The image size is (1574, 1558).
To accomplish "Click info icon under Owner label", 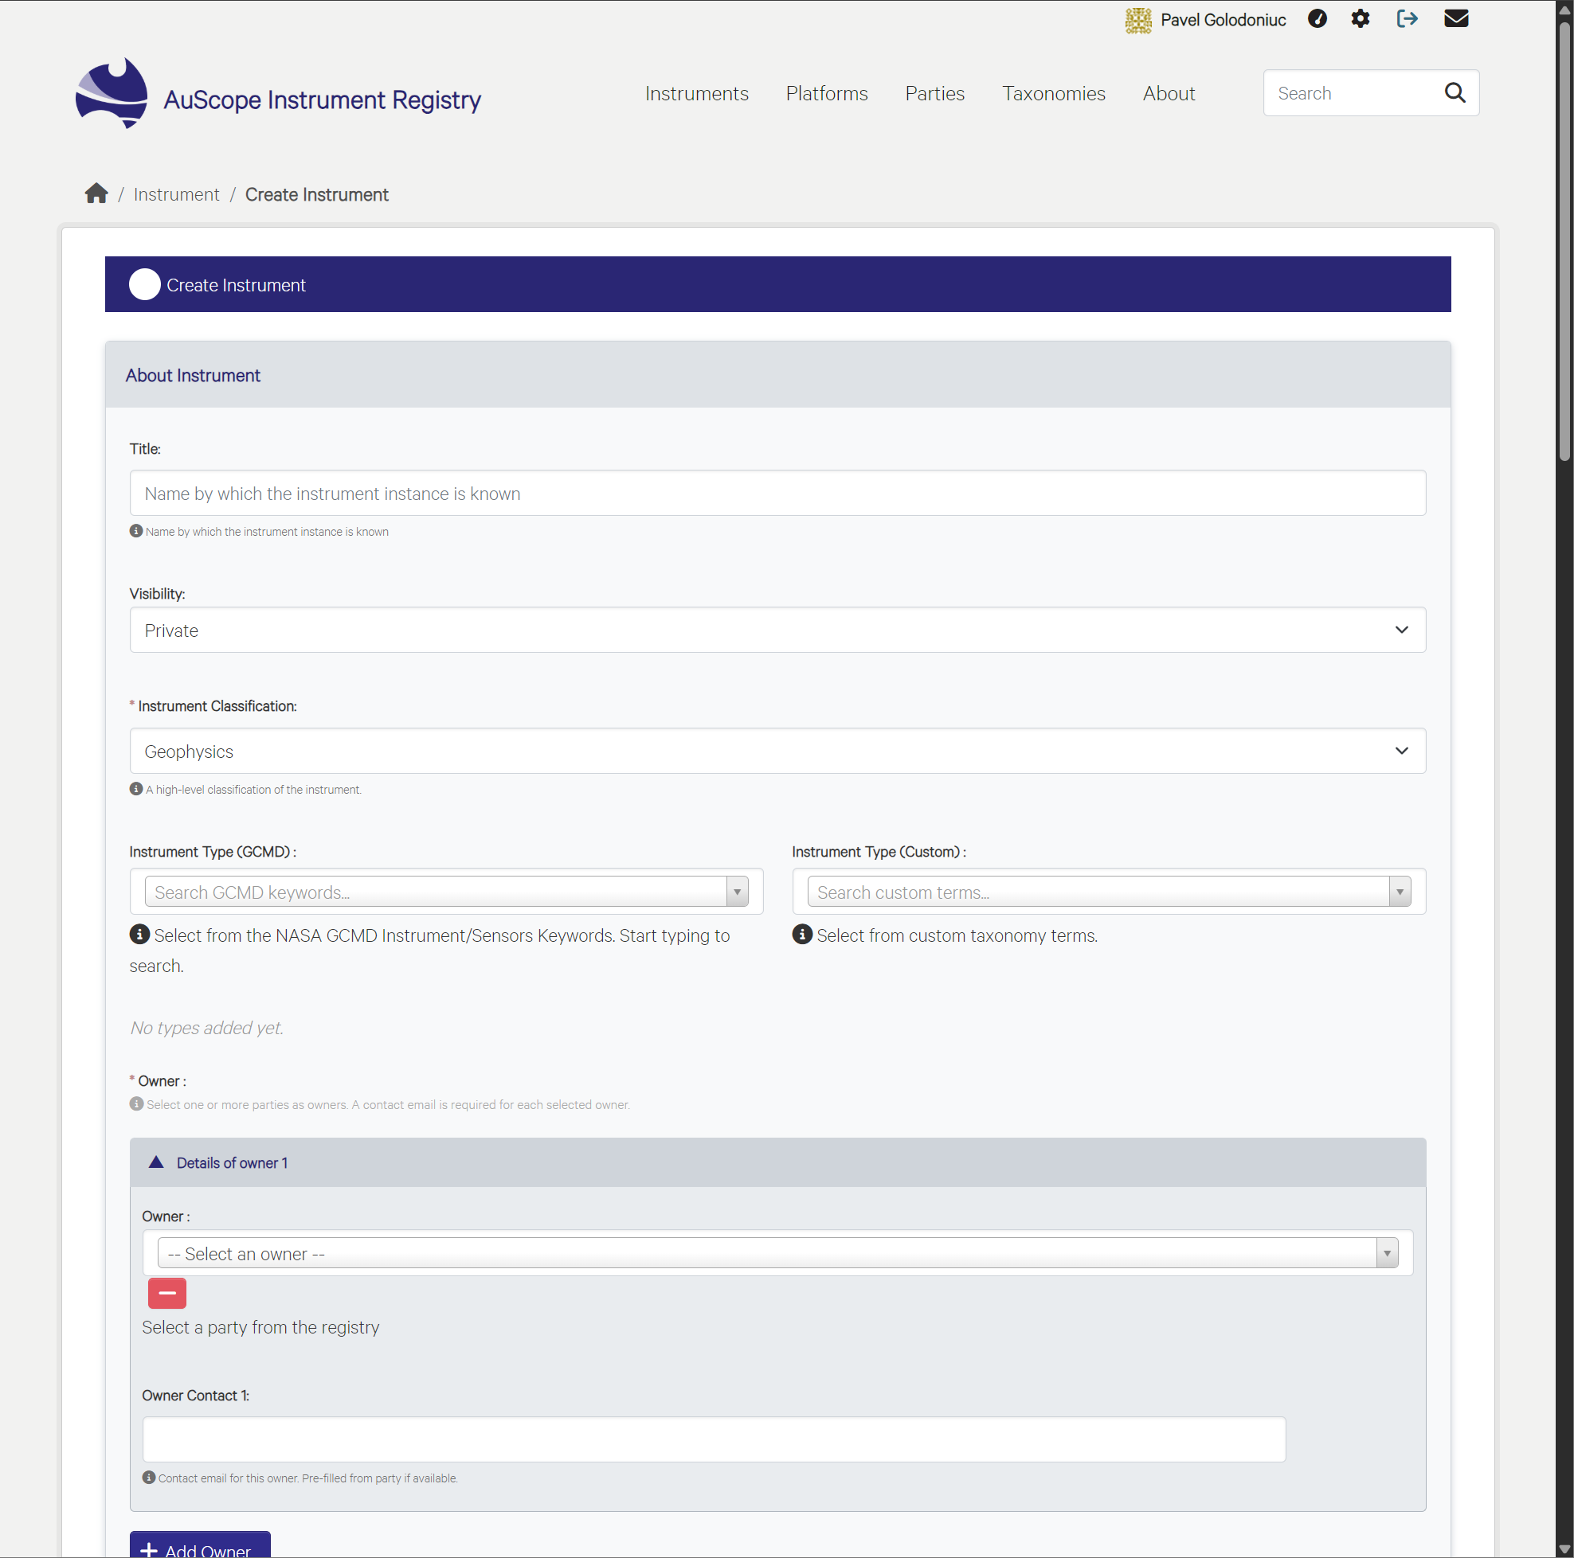I will (x=136, y=1103).
